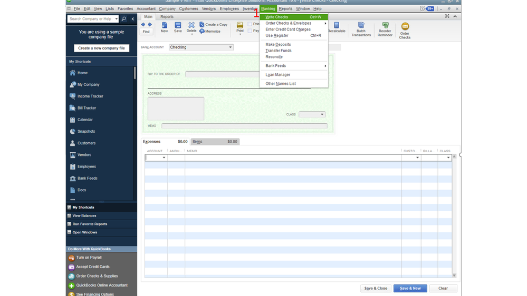Open Batch Transactions
Screen dimensions: 527x296
(361, 29)
